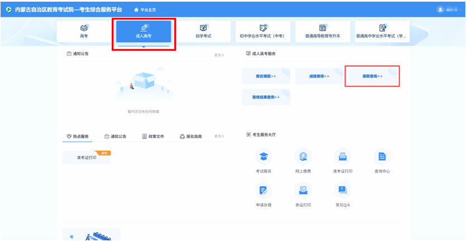Open 准考证打印 icon in service hall
Image resolution: width=467 pixels, height=242 pixels.
[x=342, y=157]
